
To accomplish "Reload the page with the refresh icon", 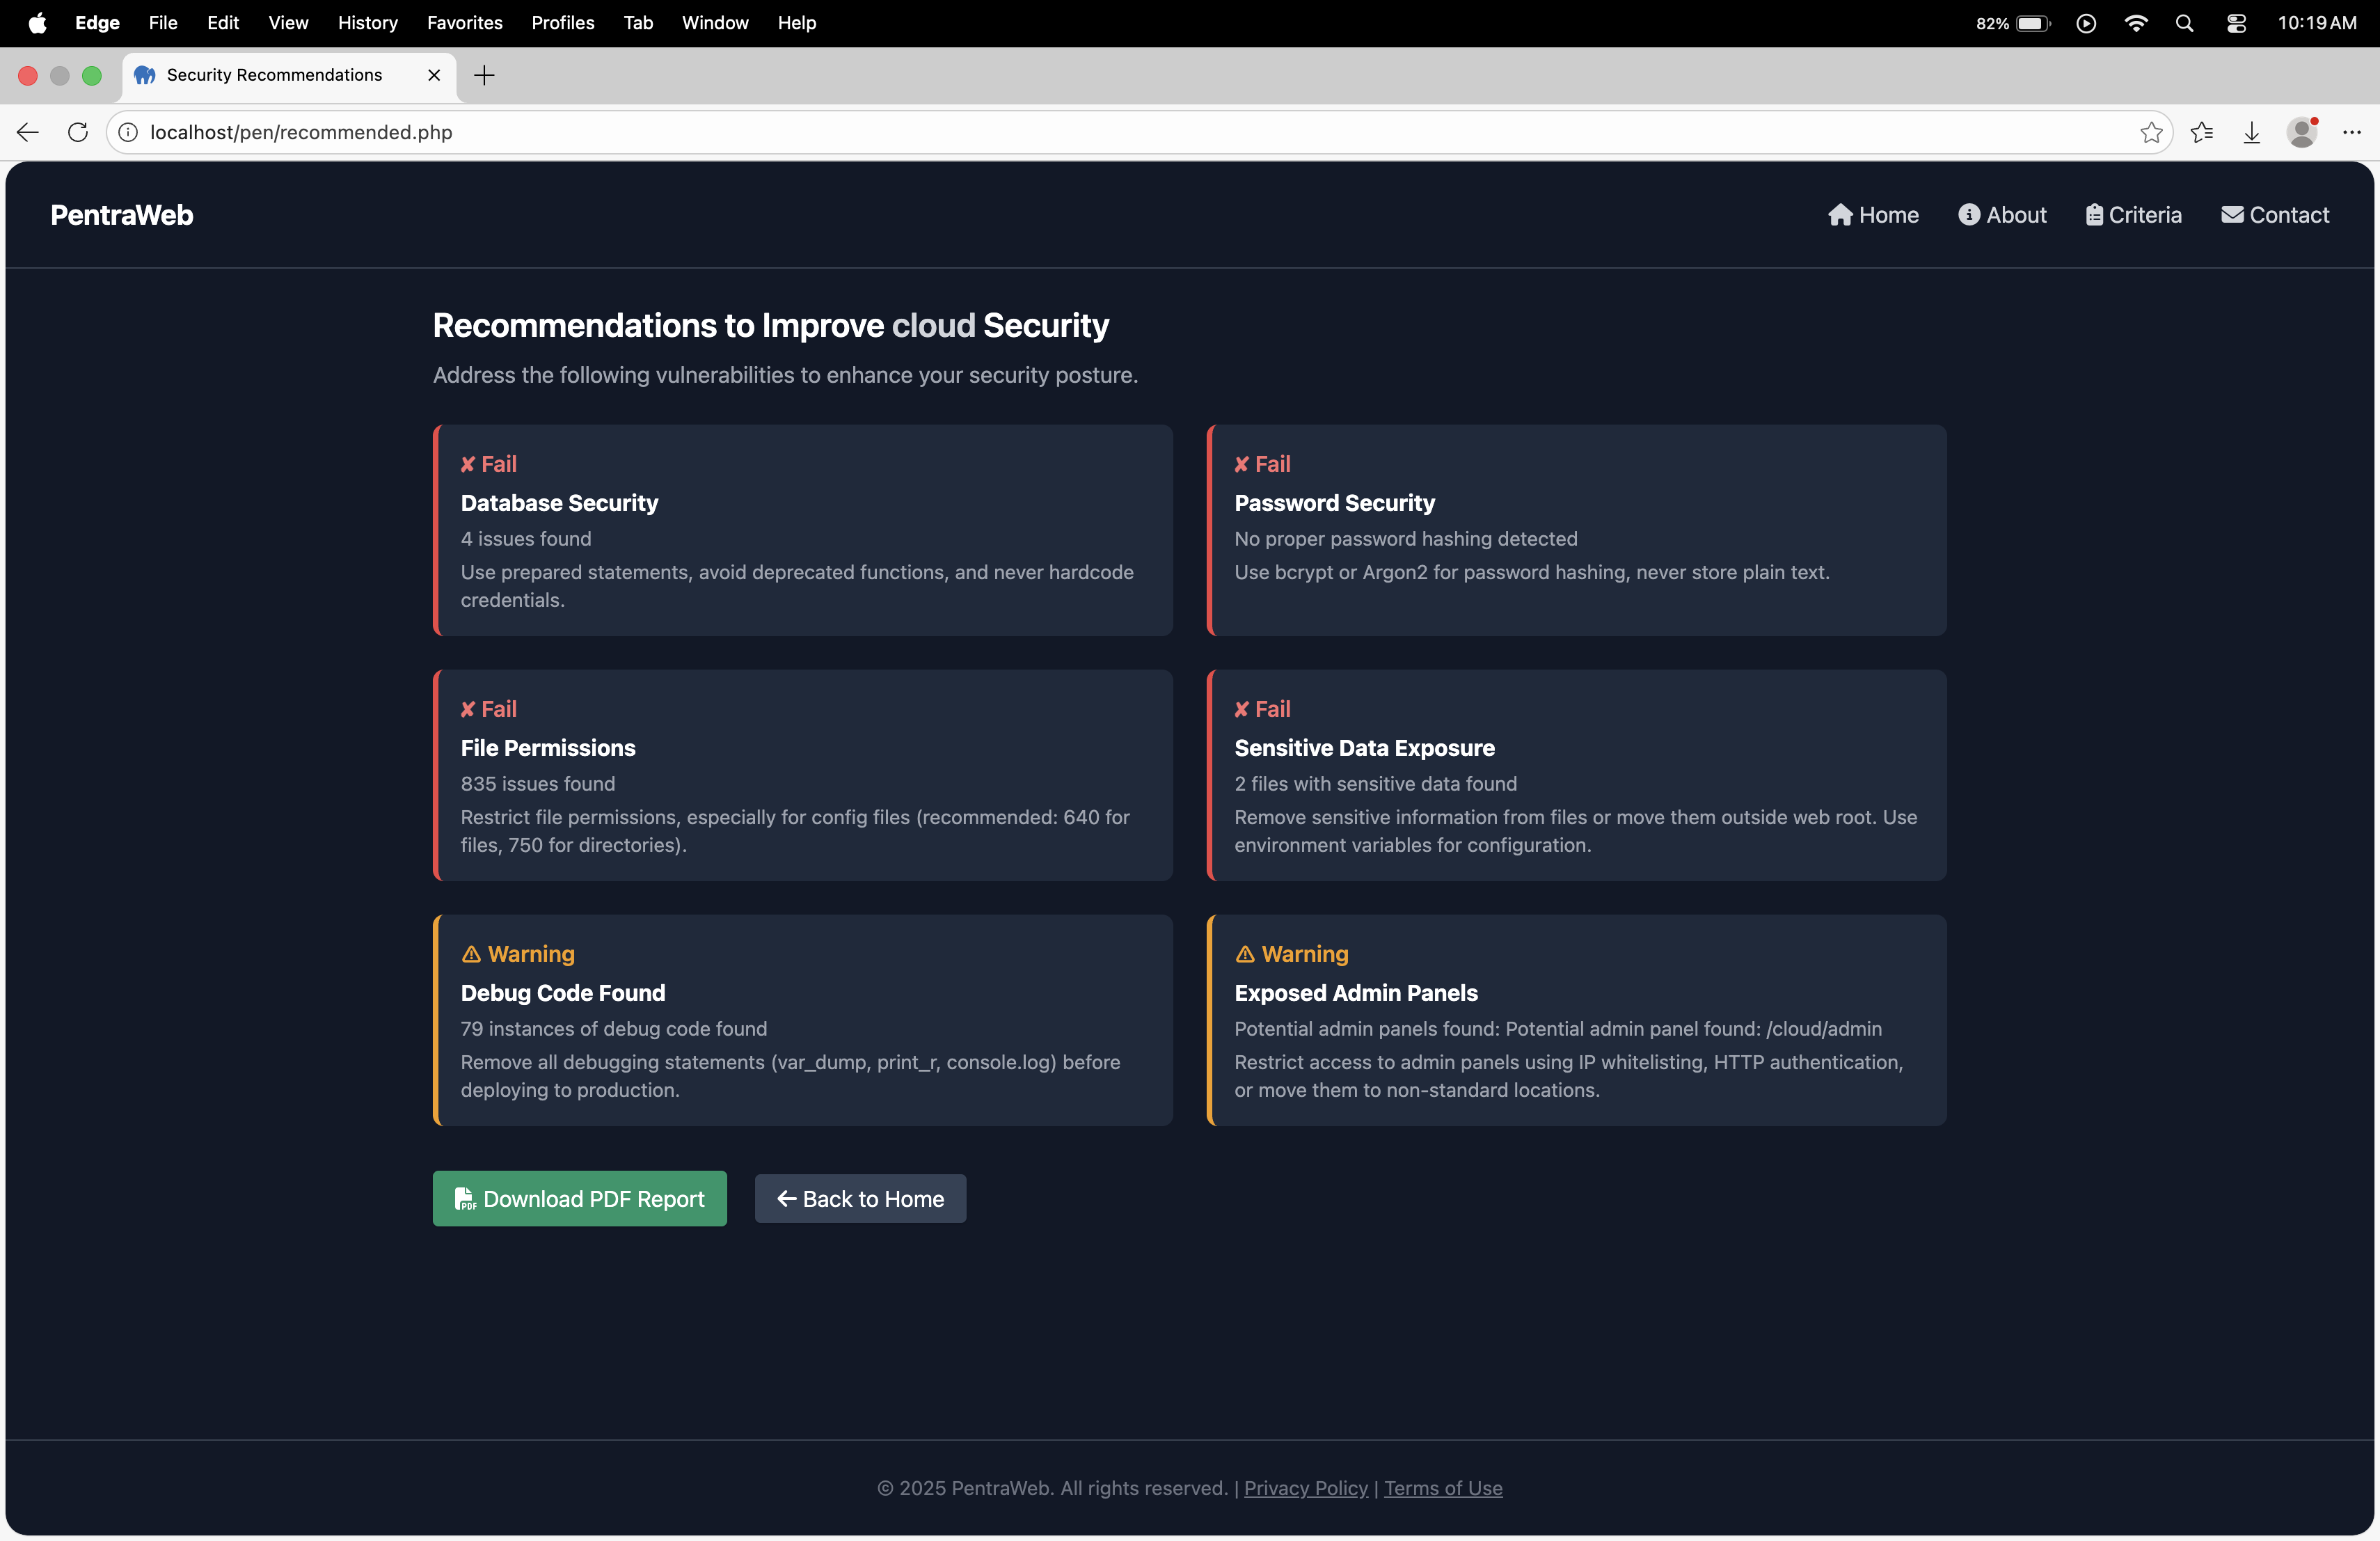I will [78, 132].
